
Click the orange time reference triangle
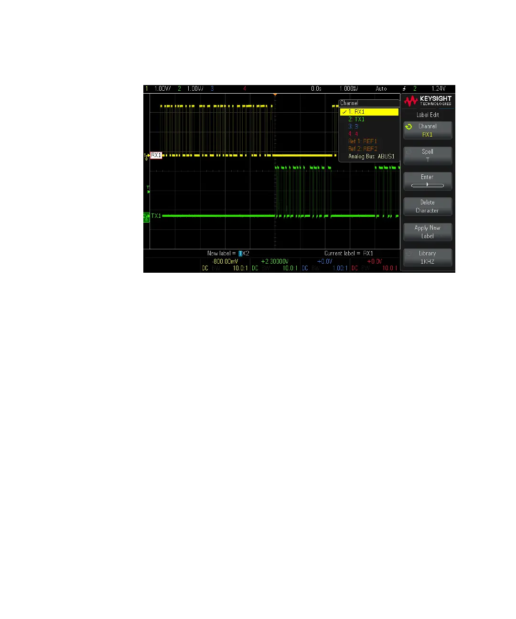pos(275,95)
